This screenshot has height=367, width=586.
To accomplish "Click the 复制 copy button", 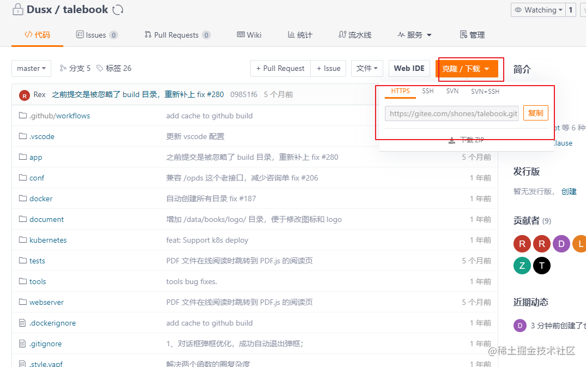I will point(535,113).
